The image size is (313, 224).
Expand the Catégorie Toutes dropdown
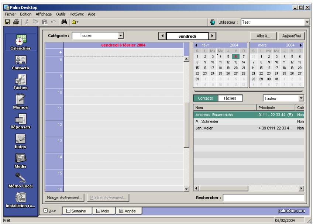pyautogui.click(x=121, y=35)
